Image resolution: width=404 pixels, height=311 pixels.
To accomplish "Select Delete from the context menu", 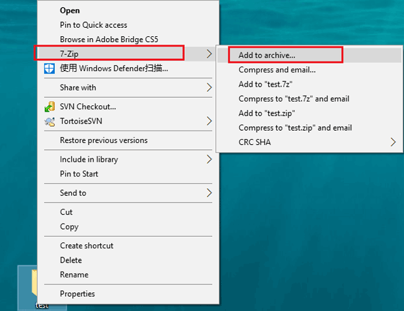I will pyautogui.click(x=129, y=260).
